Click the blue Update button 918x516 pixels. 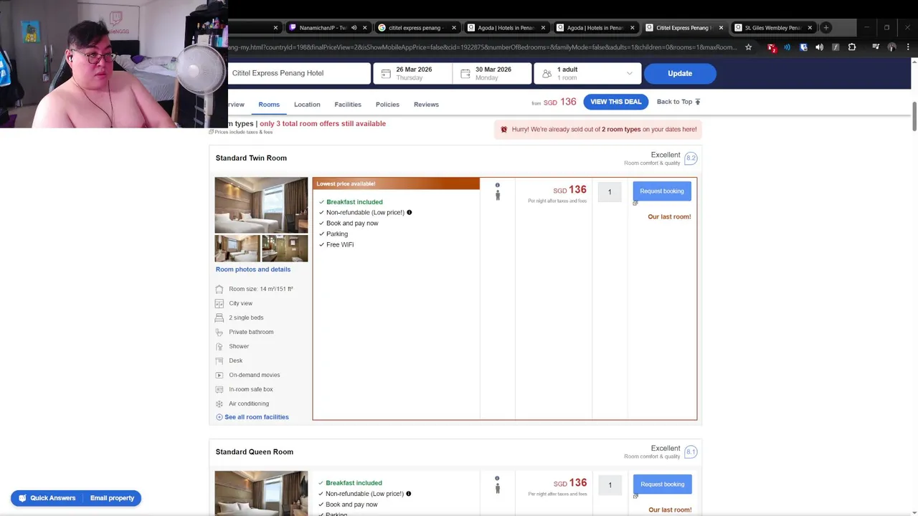pos(680,73)
